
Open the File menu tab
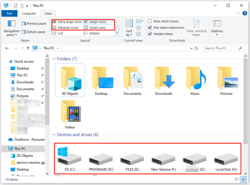pyautogui.click(x=9, y=13)
